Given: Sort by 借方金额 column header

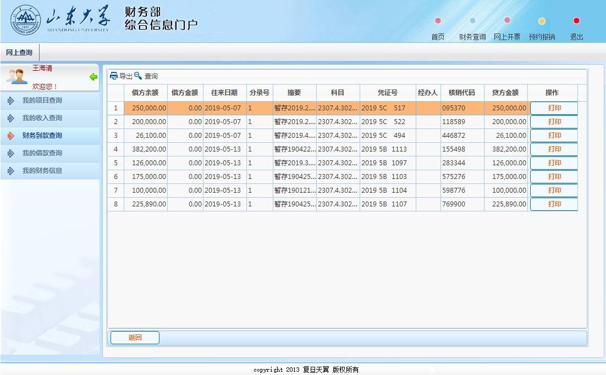Looking at the screenshot, I should click(x=185, y=93).
